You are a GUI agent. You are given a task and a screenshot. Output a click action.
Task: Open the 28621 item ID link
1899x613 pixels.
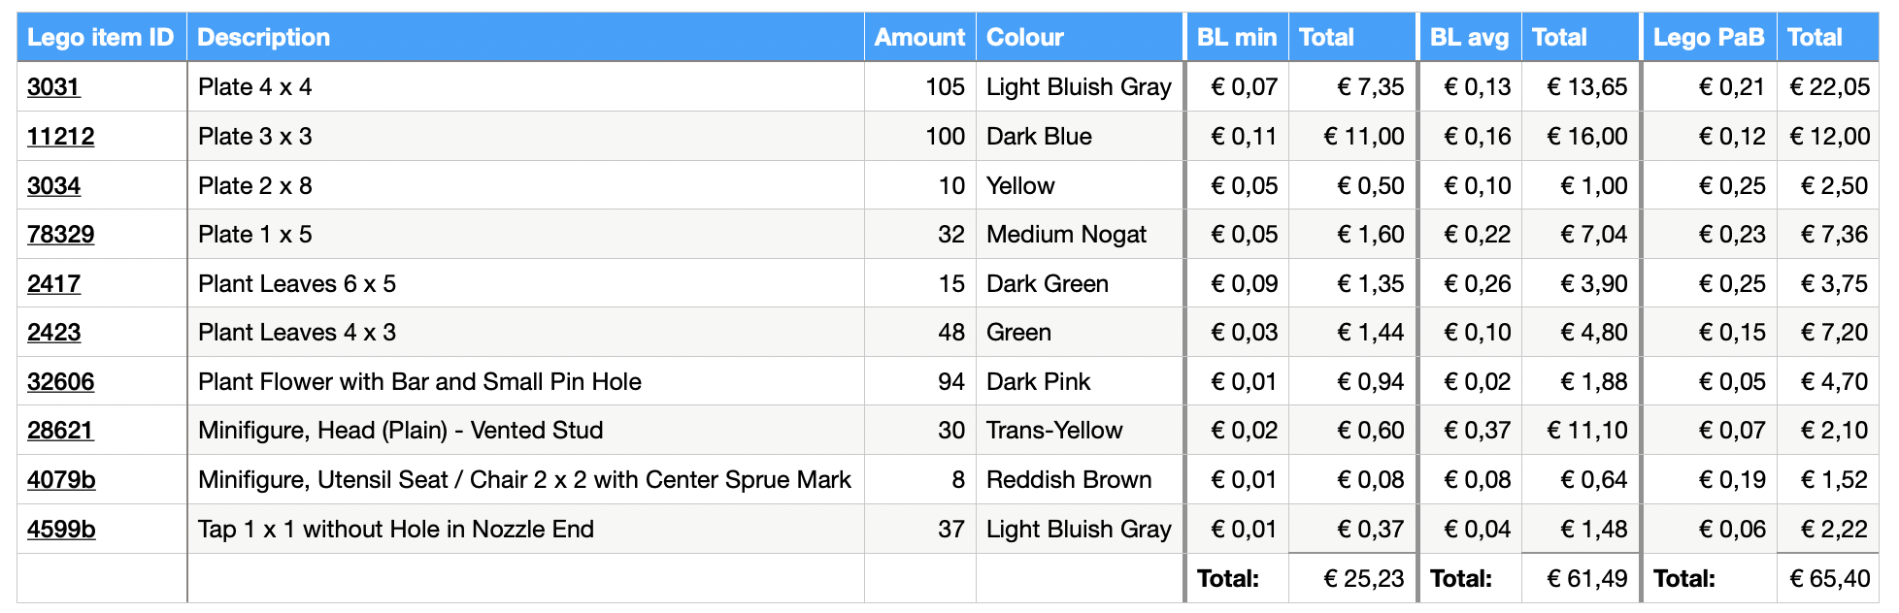click(x=60, y=431)
